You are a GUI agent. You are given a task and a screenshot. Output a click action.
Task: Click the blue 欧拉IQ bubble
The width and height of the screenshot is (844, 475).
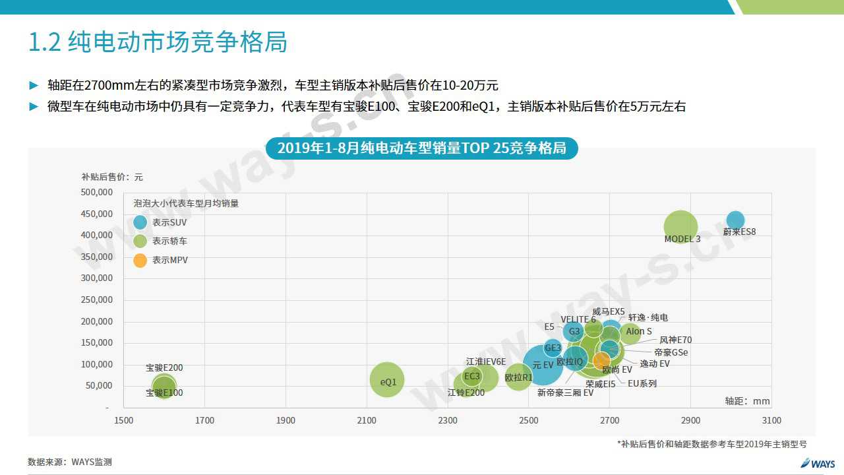(575, 360)
